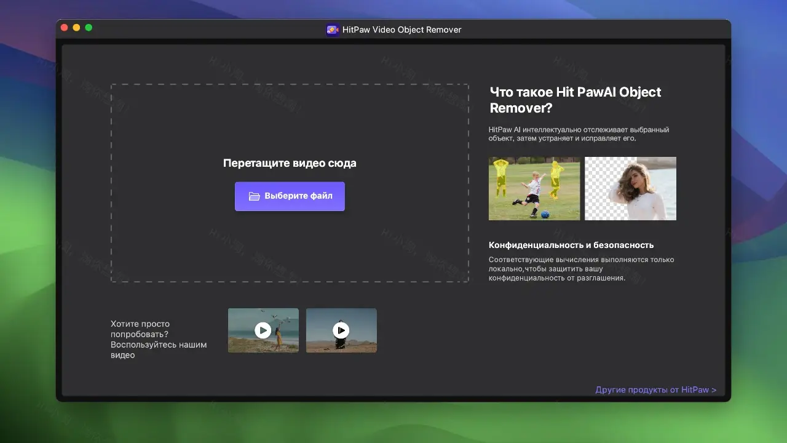
Task: Click the folder icon on the file select button
Action: click(x=255, y=196)
